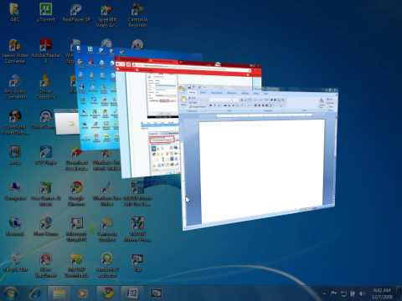
Task: Select the Adobe Reader desktop shortcut
Action: pyautogui.click(x=46, y=49)
